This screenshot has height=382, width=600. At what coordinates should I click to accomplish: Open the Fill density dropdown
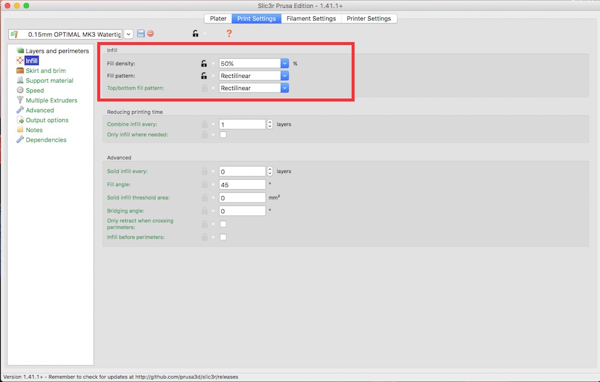tap(284, 64)
